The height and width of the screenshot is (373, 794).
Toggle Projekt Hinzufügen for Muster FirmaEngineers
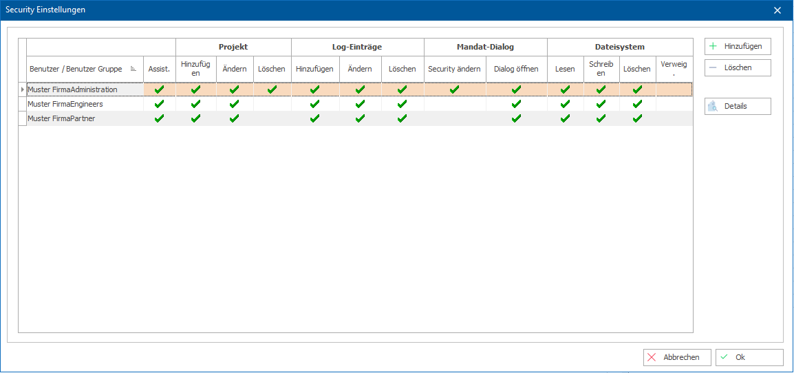click(x=196, y=104)
